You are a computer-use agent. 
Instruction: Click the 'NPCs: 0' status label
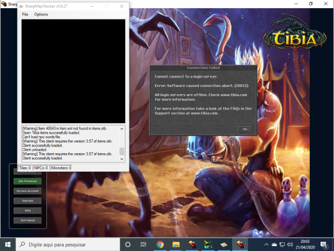pos(41,168)
